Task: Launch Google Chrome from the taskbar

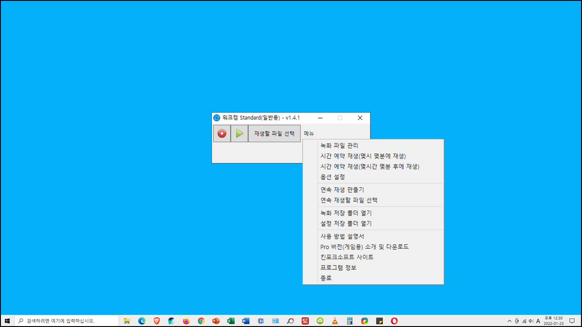Action: point(201,321)
